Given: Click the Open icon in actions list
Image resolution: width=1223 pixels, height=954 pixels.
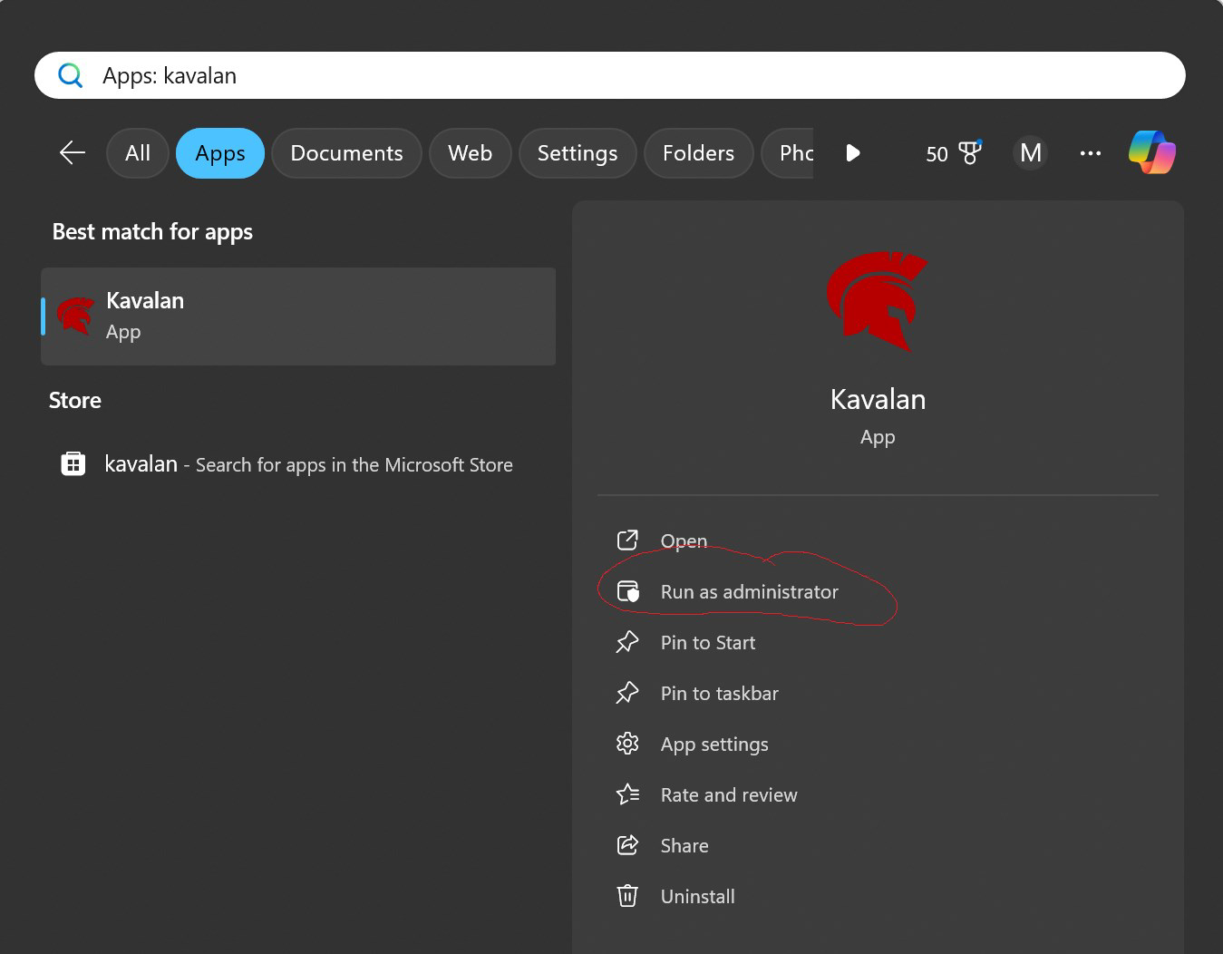Looking at the screenshot, I should tap(627, 540).
